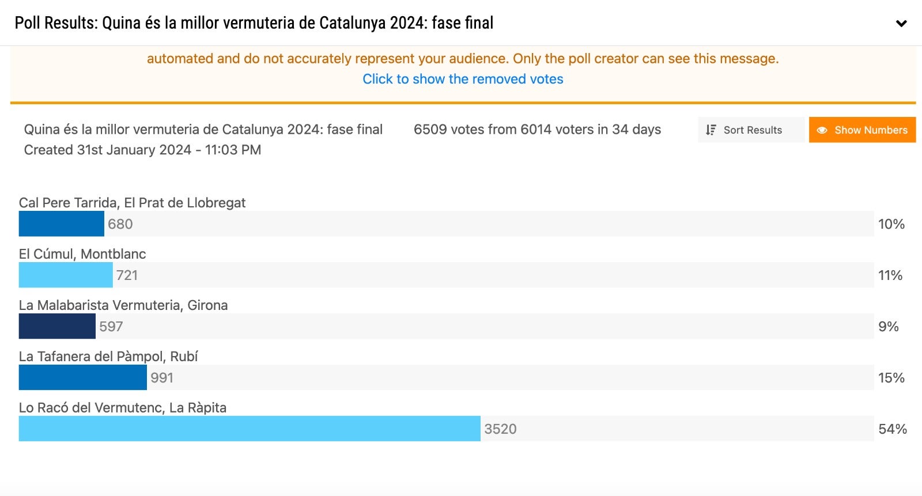Click the El Cúmul, Montblanc option label
The width and height of the screenshot is (922, 496).
click(x=82, y=254)
